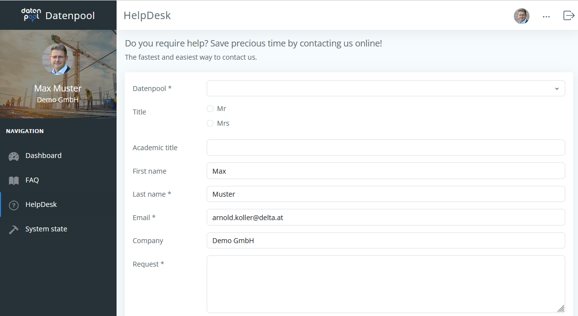Click the ellipsis options icon
This screenshot has width=578, height=316.
click(x=546, y=16)
